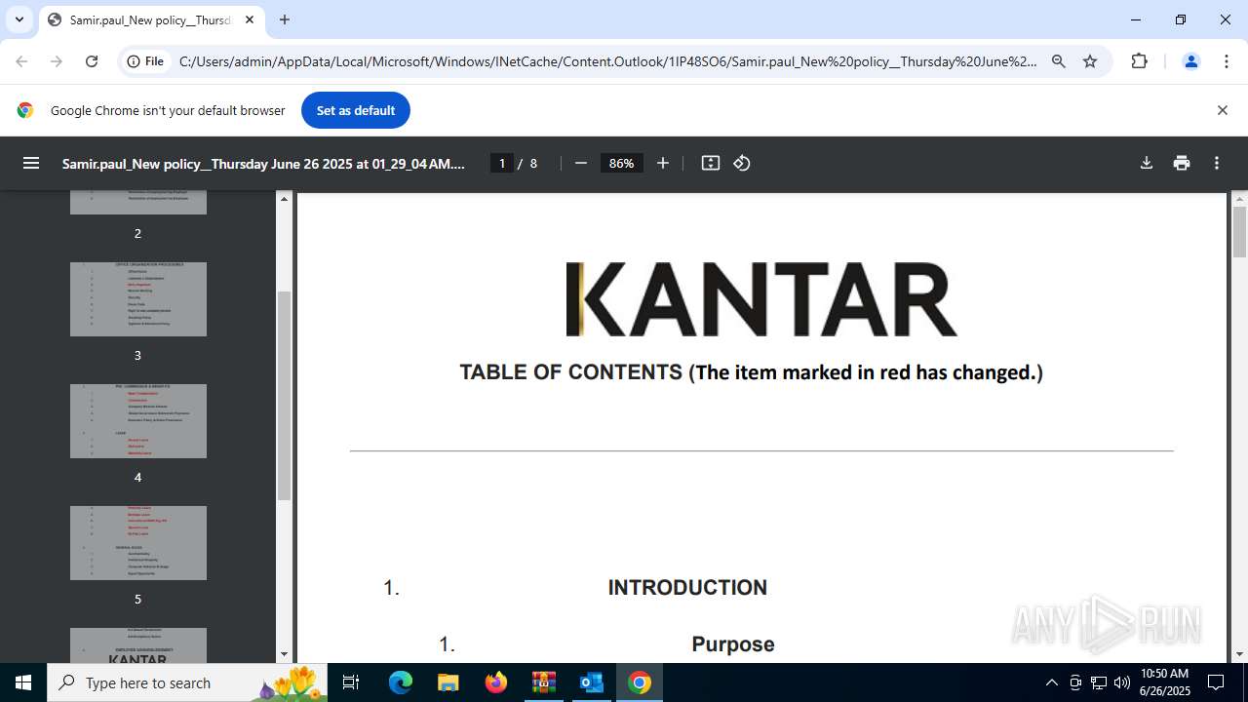Viewport: 1248px width, 702px height.
Task: Select the page 4 thumbnail
Action: (138, 421)
